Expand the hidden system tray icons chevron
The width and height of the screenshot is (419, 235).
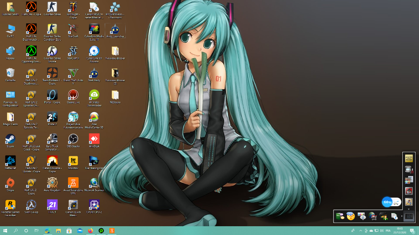[x=360, y=230]
